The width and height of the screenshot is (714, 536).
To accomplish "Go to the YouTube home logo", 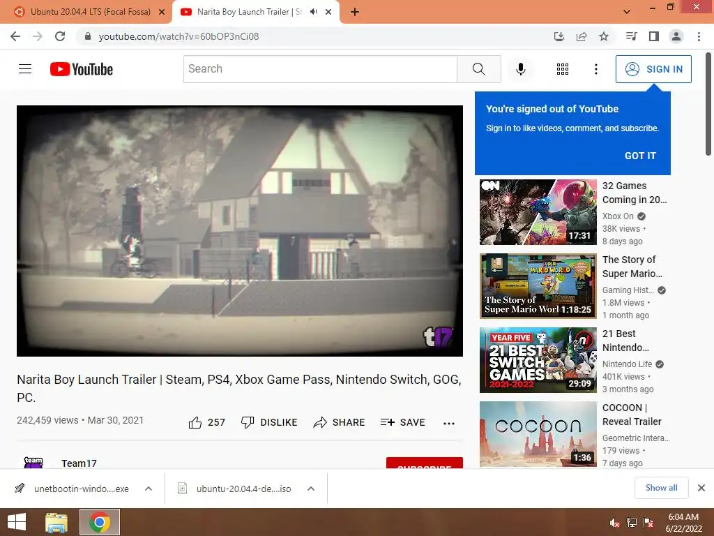I will [x=82, y=69].
